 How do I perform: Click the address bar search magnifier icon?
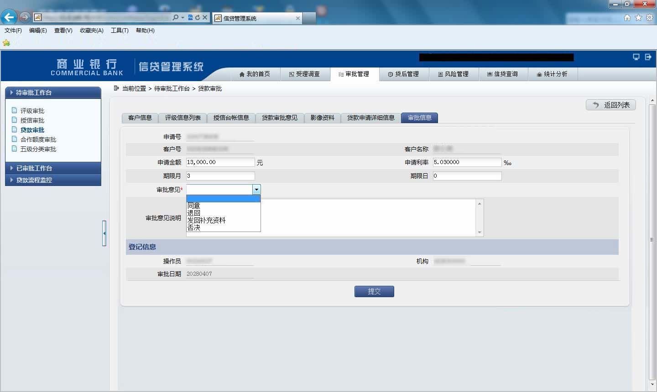[176, 18]
